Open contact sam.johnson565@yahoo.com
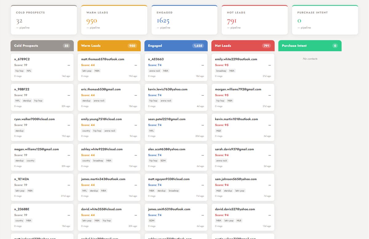Screen dimensions: 369x239 [243, 187]
